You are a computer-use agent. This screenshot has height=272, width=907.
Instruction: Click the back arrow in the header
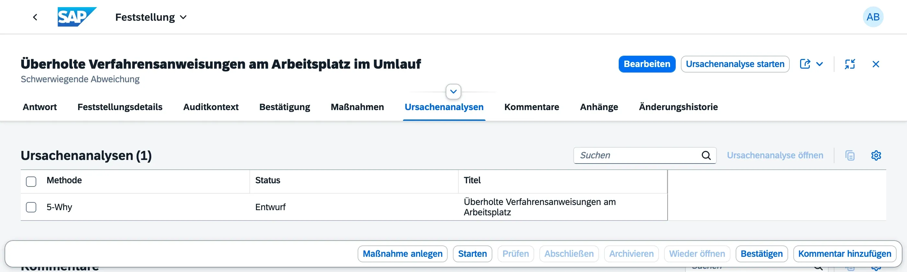[x=35, y=17]
